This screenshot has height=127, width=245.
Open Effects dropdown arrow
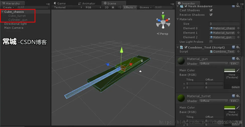tap(135, 7)
